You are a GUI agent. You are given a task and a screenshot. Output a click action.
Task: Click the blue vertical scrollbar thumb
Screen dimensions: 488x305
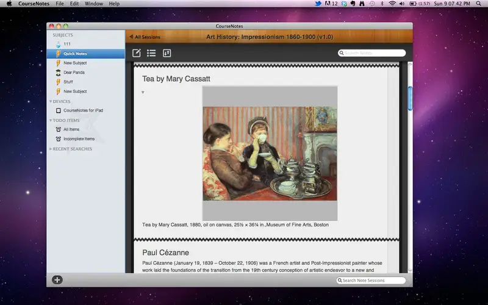410,98
